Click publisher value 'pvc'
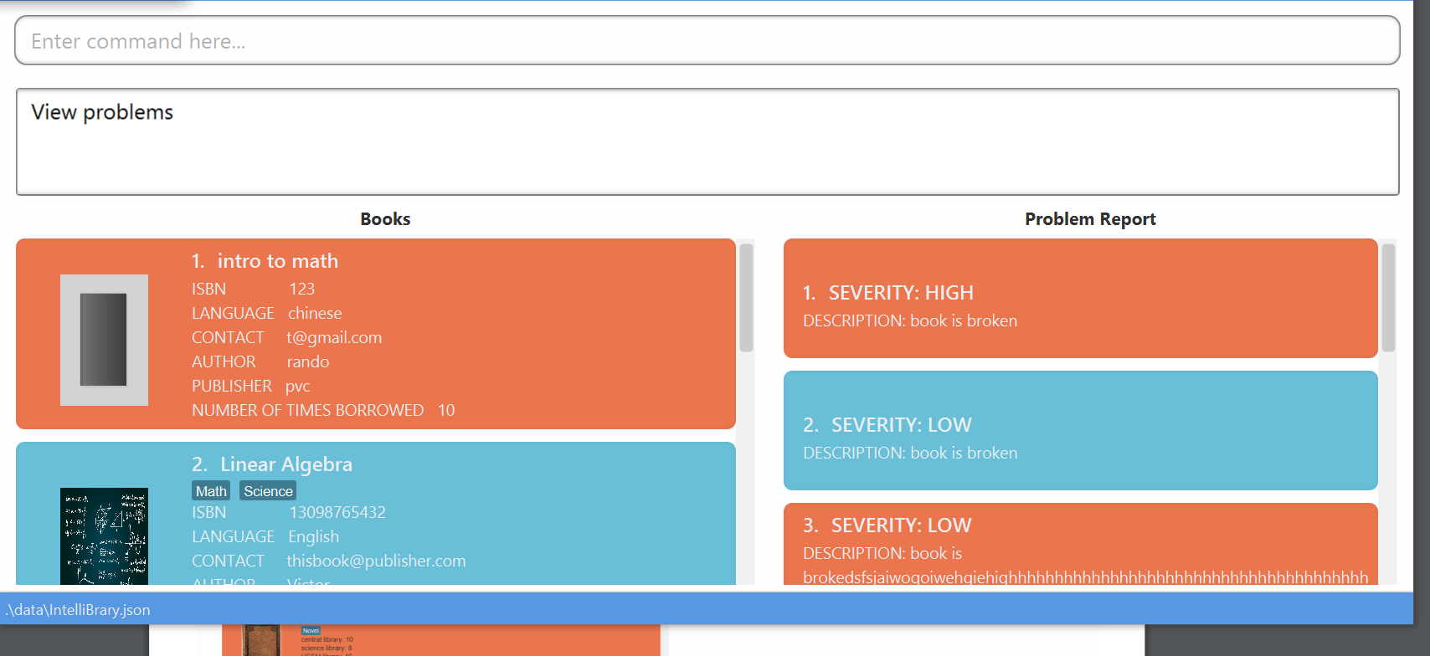The image size is (1430, 656). pyautogui.click(x=298, y=386)
